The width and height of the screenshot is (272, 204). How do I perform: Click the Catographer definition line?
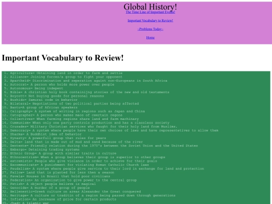66,115
